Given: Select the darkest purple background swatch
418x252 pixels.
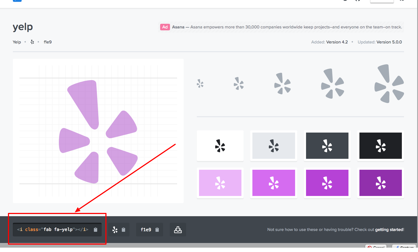Looking at the screenshot, I should (380, 183).
